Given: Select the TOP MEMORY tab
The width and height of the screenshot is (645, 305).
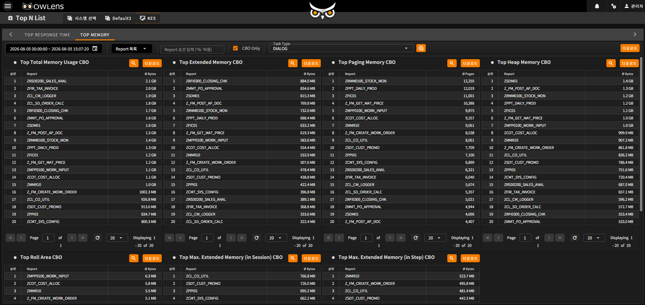Looking at the screenshot, I should 95,35.
